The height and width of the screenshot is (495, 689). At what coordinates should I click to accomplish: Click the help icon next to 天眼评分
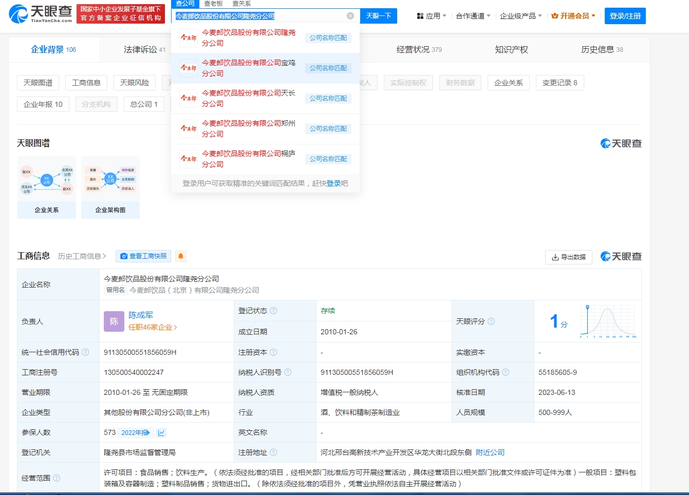pyautogui.click(x=491, y=321)
